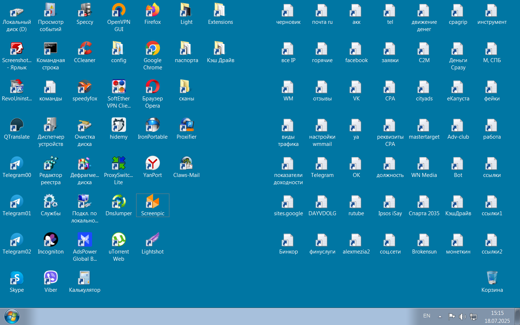The height and width of the screenshot is (325, 520).
Task: Select the Google Chrome icon
Action: 152,56
